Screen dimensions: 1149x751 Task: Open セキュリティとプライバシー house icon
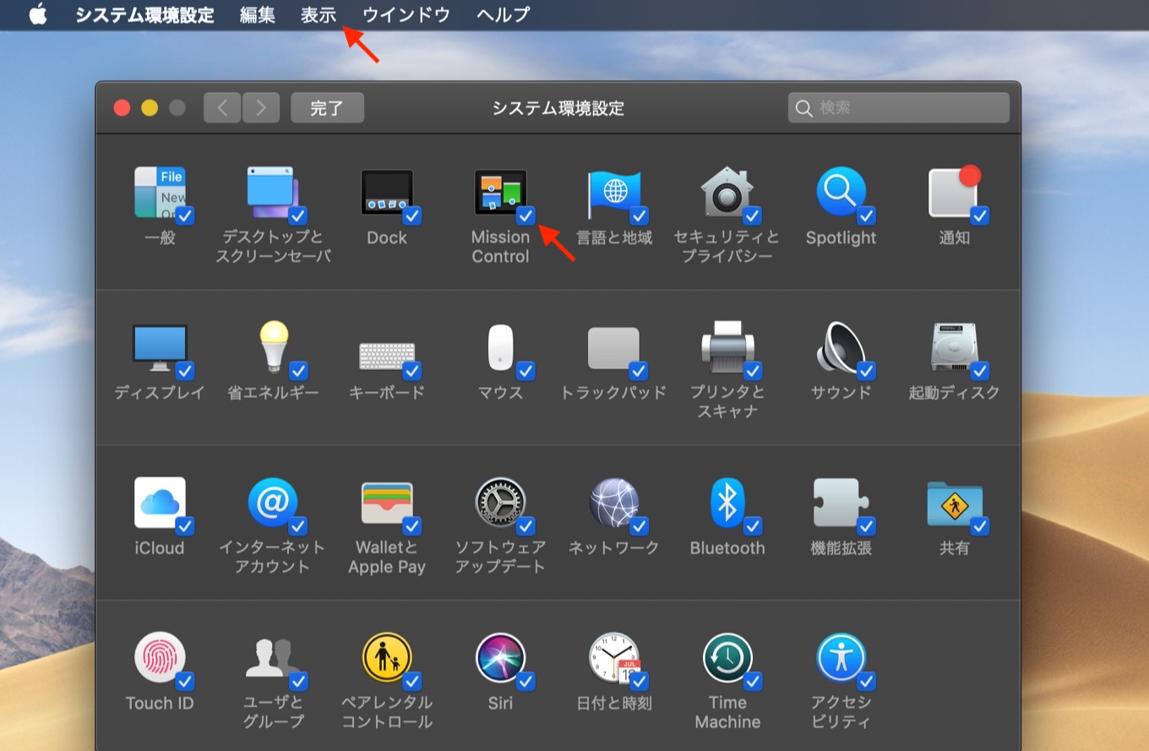point(727,192)
